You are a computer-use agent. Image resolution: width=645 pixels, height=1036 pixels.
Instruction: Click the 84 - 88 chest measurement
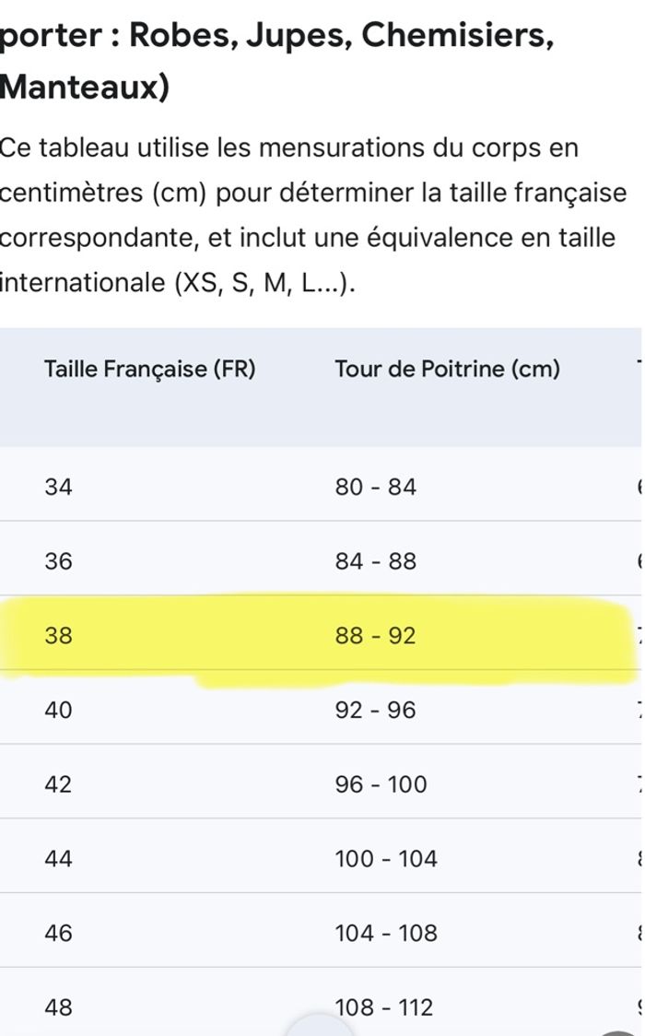coord(376,560)
